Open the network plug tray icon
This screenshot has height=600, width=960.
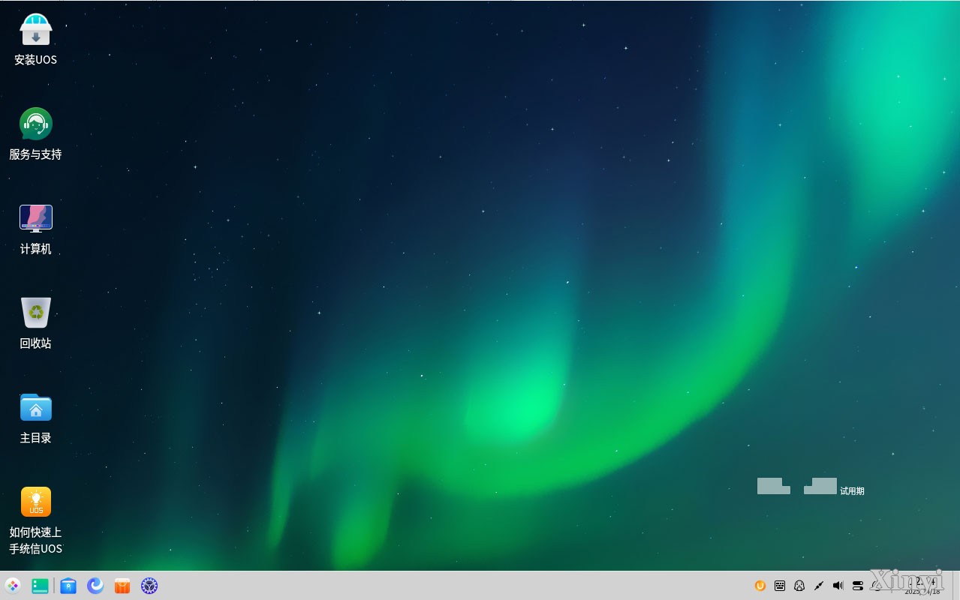click(x=819, y=586)
